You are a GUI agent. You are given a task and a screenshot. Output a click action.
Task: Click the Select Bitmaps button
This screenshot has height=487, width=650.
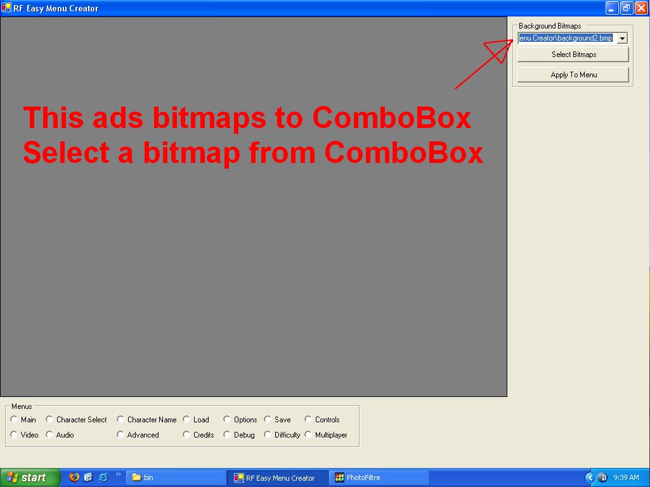pos(573,55)
